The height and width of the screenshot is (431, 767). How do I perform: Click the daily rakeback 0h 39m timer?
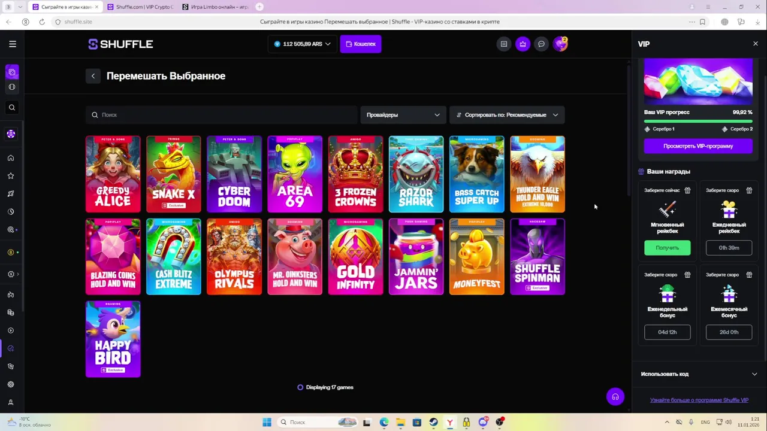729,248
